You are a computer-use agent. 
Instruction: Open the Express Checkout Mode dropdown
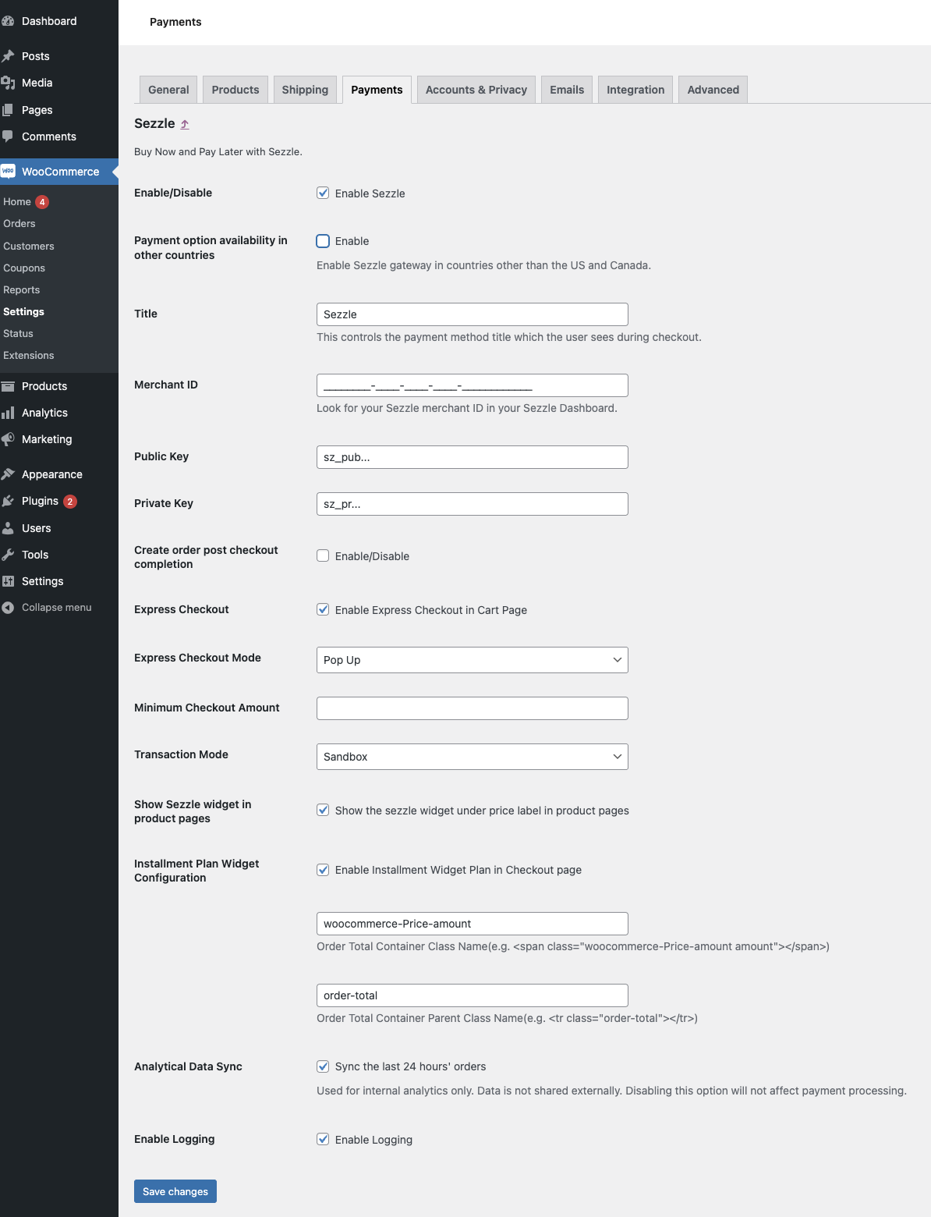473,660
